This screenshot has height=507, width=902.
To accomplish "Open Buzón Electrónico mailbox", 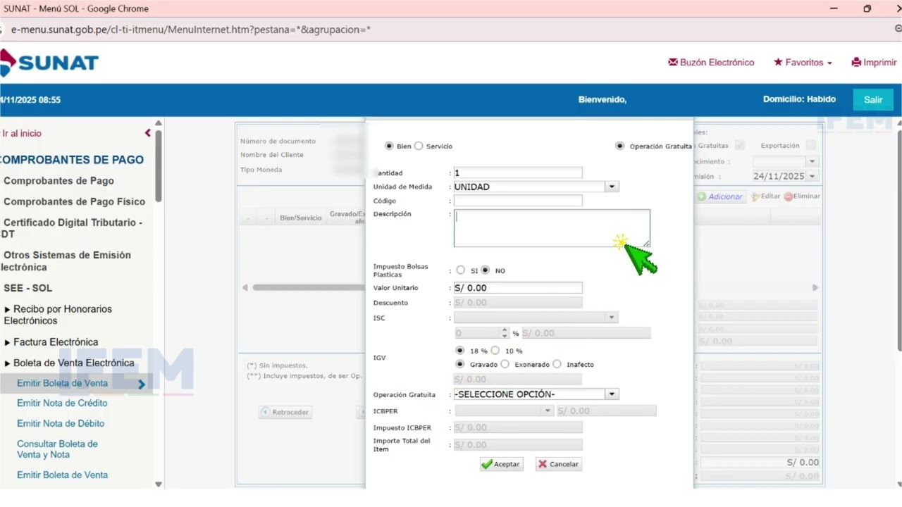I will pos(711,63).
